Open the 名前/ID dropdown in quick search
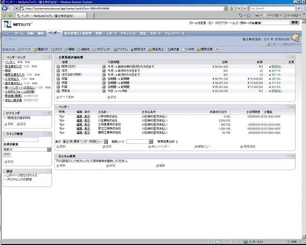This screenshot has width=306, height=245. tap(49, 150)
